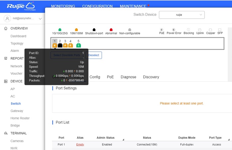Switch to the PoE tab
The image size is (232, 150).
tap(110, 77)
